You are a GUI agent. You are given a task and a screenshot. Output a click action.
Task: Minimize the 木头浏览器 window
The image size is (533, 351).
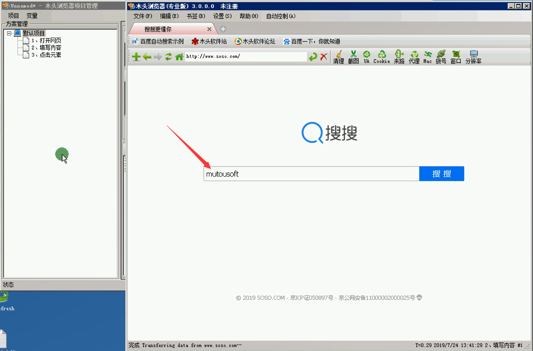511,6
